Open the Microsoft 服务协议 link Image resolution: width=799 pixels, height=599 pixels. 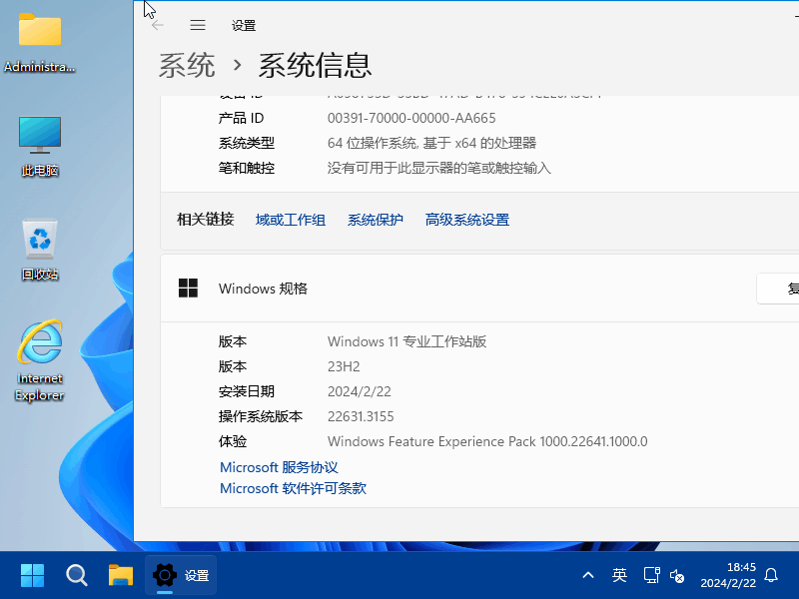[x=279, y=467]
